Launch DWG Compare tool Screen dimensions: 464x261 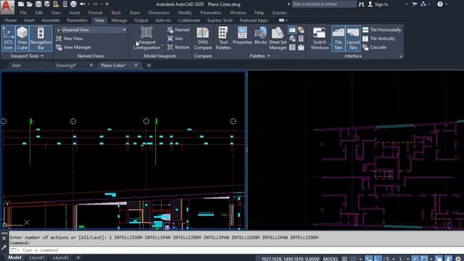pos(203,38)
